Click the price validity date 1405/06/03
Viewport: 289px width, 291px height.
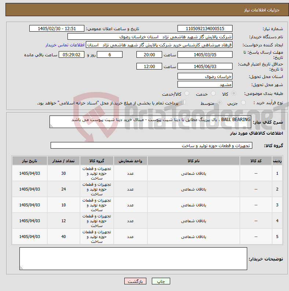point(205,66)
